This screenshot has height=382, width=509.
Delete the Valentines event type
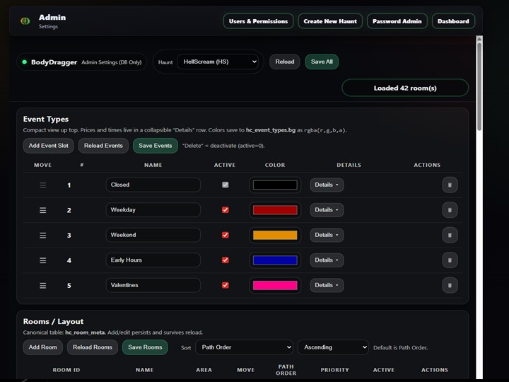(x=450, y=285)
